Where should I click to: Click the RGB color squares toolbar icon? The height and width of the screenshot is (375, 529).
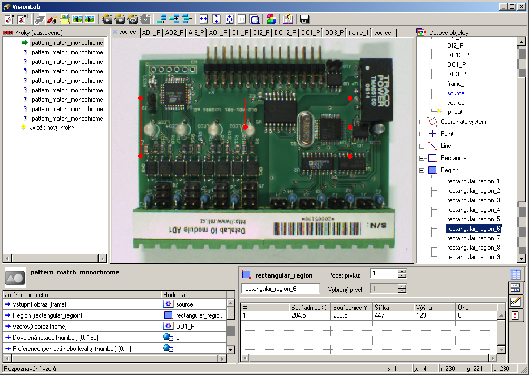pyautogui.click(x=271, y=19)
